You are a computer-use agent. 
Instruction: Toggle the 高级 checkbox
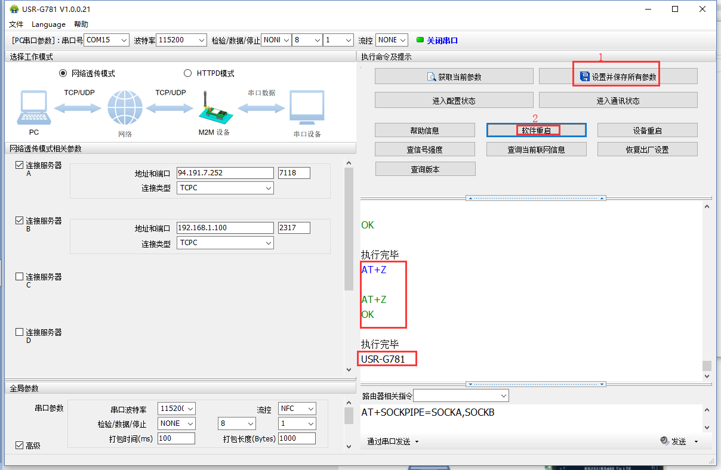pyautogui.click(x=20, y=445)
